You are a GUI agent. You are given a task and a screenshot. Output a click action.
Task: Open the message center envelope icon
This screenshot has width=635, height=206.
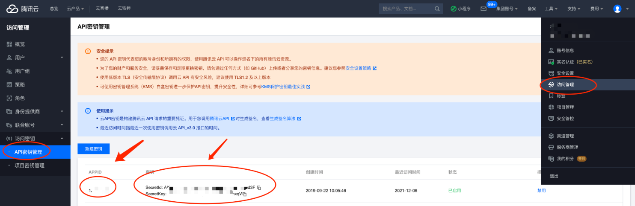click(484, 9)
